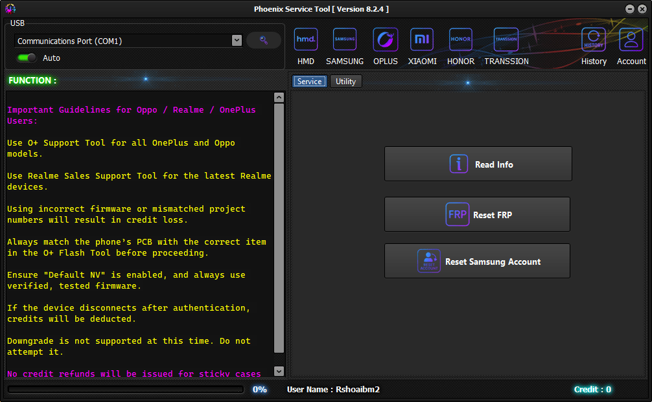Switch to the Utility tab
The height and width of the screenshot is (402, 652).
pyautogui.click(x=345, y=82)
